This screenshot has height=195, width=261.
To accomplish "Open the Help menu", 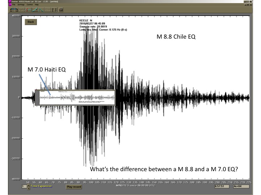I will (x=37, y=4).
